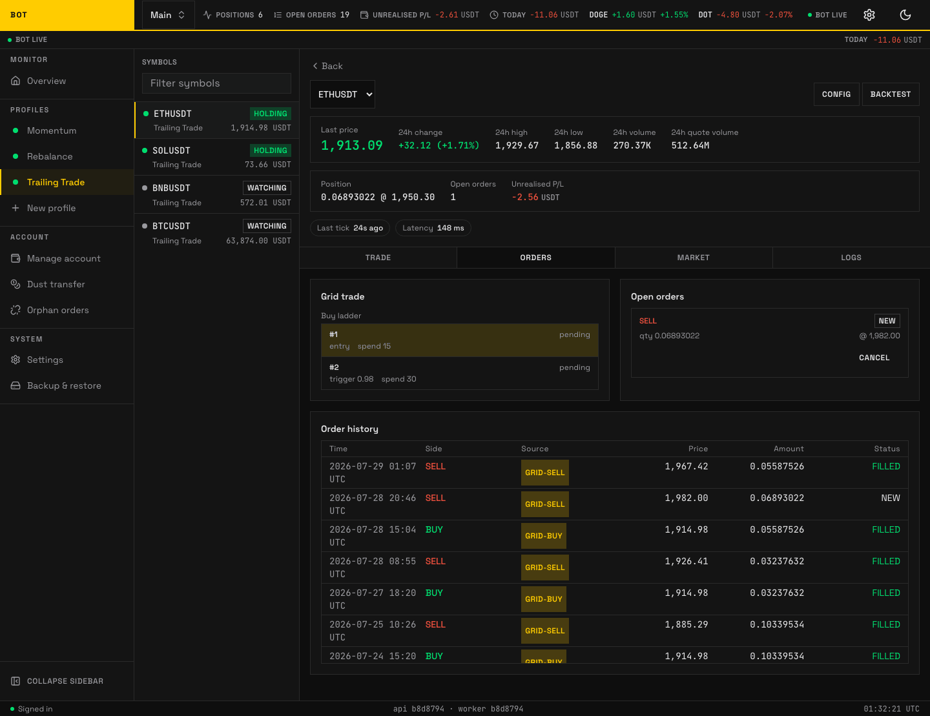
Task: Switch to the Market tab
Action: point(694,258)
